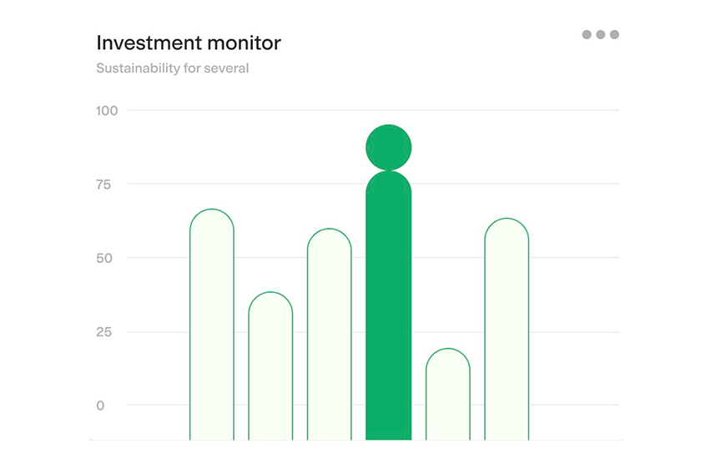
Task: Click the 0 axis label
Action: (100, 406)
